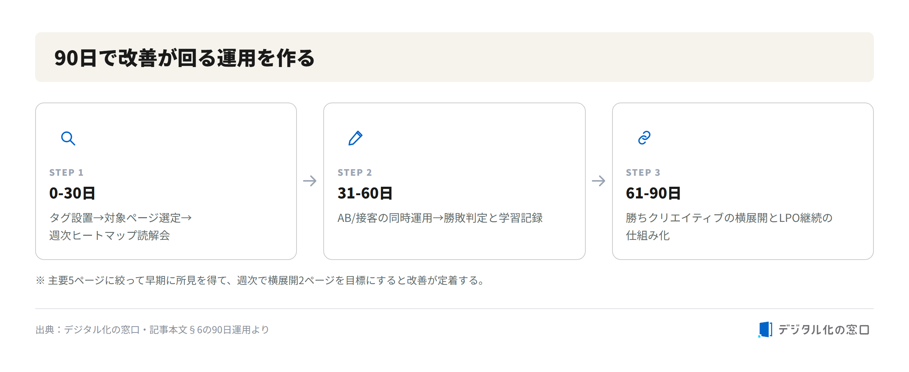Click the デジタル化の窓口 logo text

pyautogui.click(x=824, y=330)
